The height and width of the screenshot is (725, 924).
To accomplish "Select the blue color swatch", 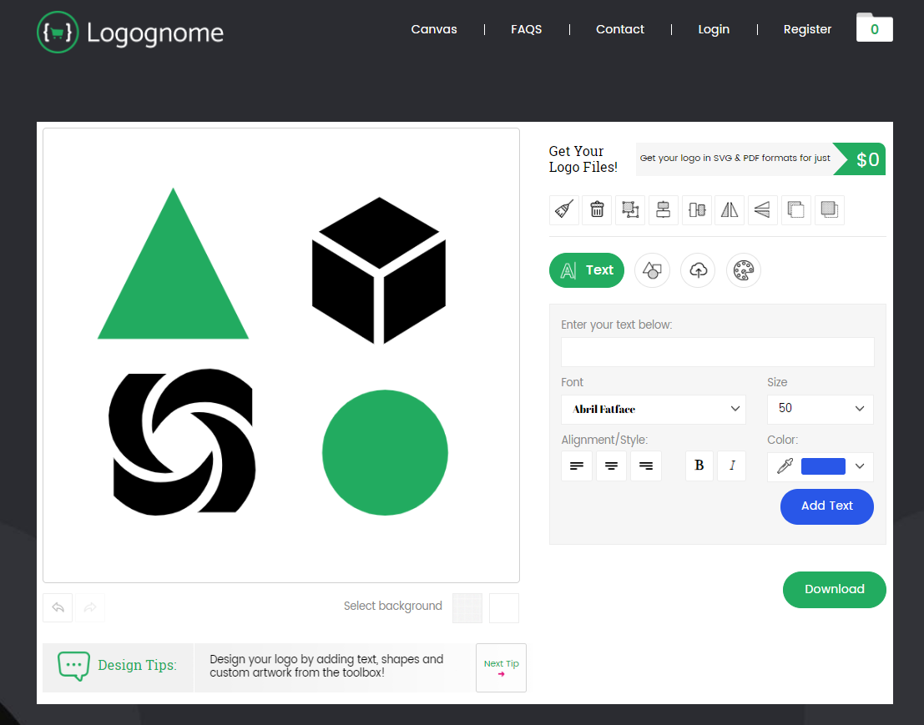I will (821, 466).
